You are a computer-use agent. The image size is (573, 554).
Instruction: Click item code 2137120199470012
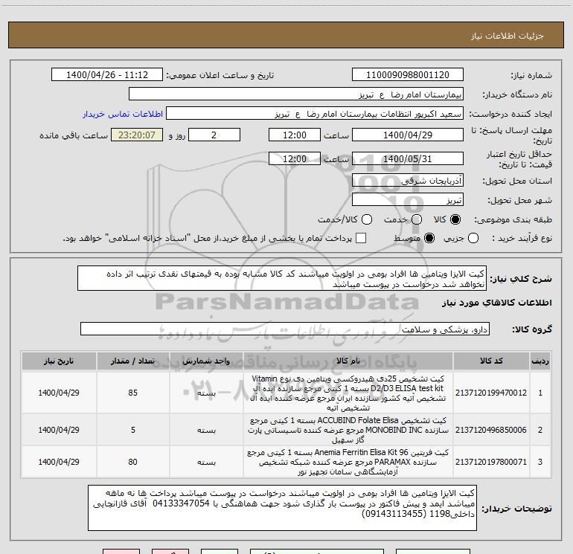coord(491,393)
